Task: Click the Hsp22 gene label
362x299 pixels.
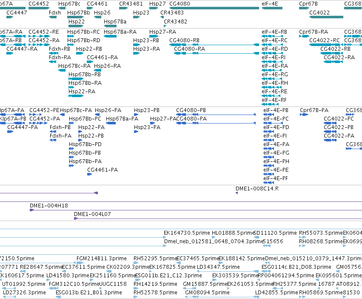Action: coord(77,21)
